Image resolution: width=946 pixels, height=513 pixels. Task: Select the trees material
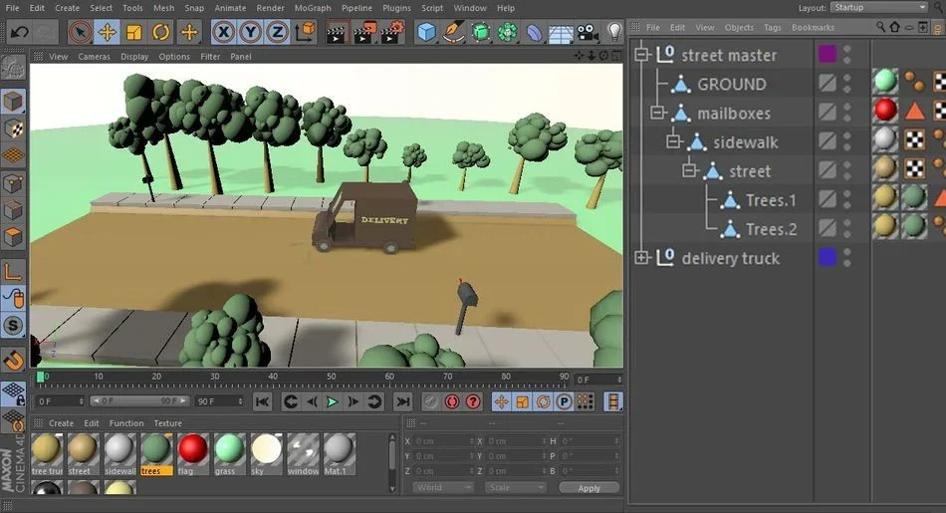(x=156, y=453)
